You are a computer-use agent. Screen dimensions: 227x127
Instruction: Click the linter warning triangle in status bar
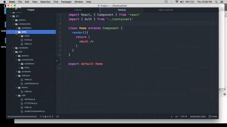click(45, 116)
